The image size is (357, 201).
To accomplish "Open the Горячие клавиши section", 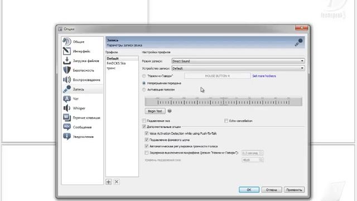I will tap(82, 118).
